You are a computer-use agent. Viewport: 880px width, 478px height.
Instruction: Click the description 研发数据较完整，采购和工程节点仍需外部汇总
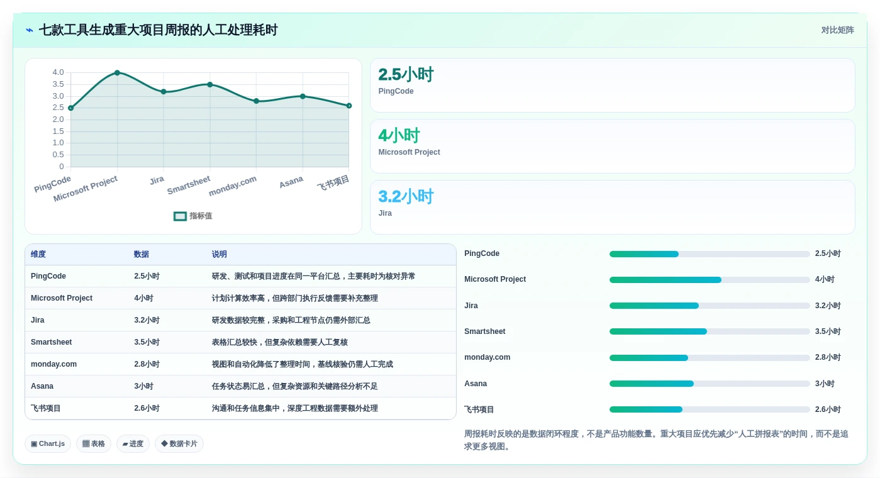coord(291,320)
